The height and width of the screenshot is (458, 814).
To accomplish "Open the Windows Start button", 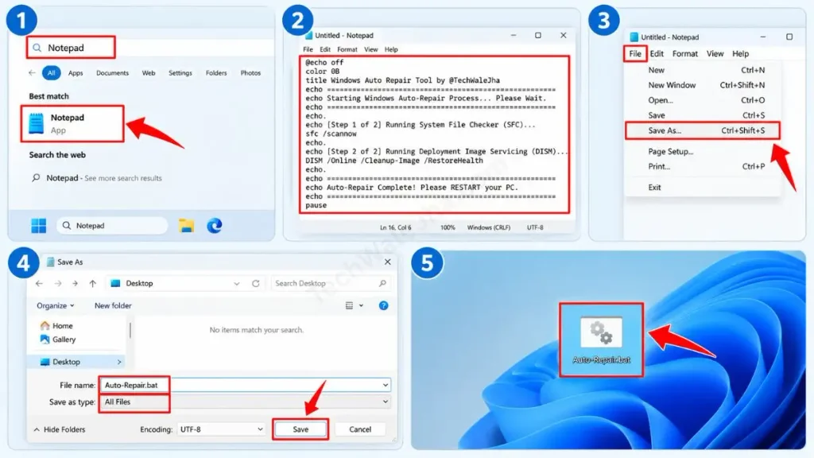I will [38, 226].
